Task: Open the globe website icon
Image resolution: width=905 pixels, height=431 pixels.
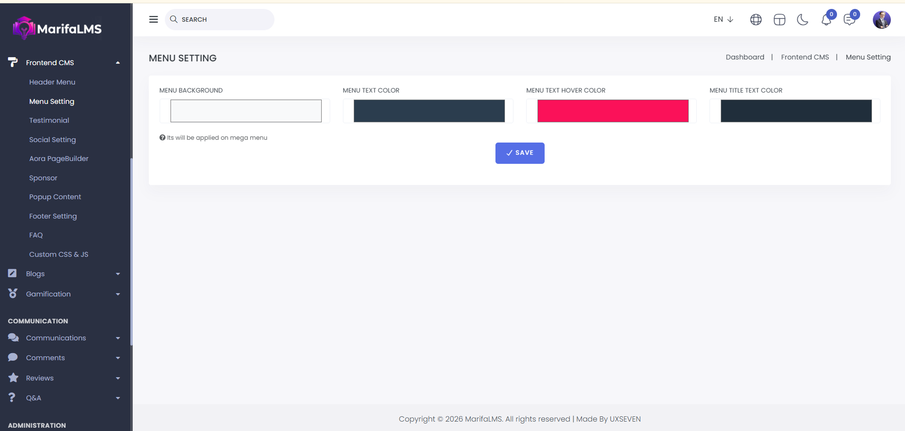Action: point(756,20)
